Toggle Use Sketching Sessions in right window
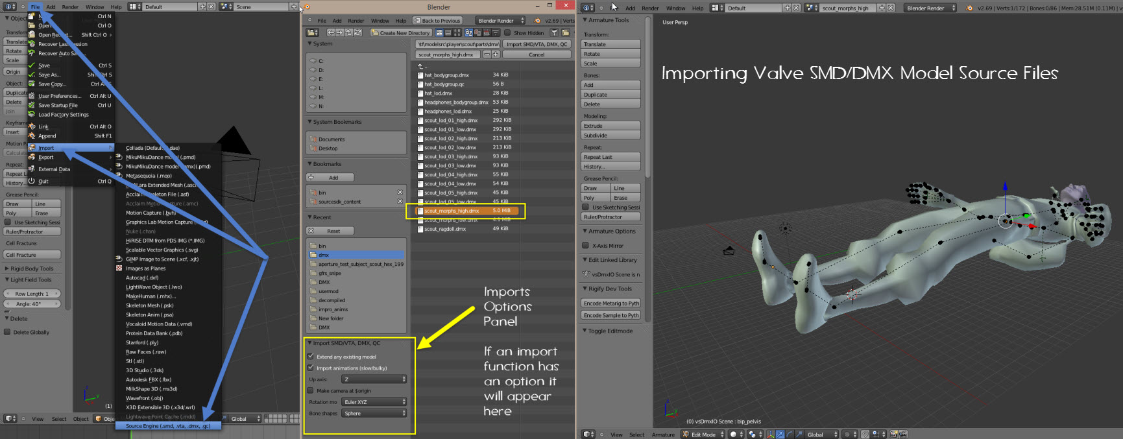The width and height of the screenshot is (1123, 439). (586, 208)
